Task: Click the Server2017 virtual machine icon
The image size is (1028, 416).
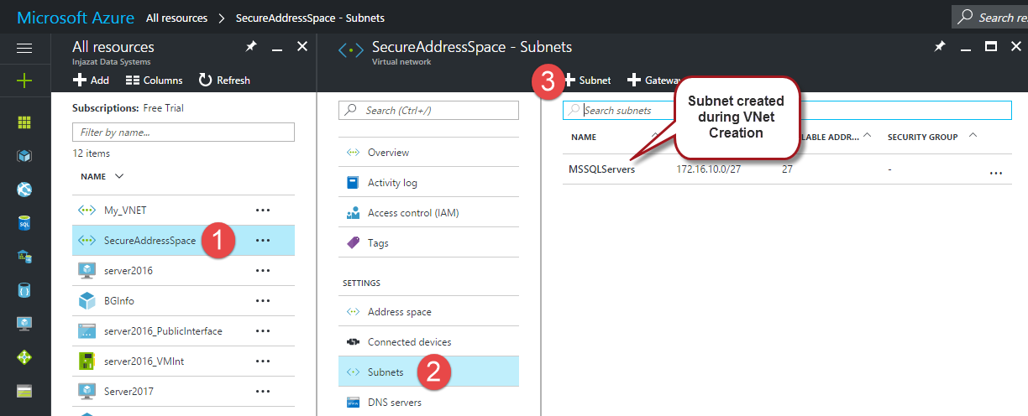Action: pos(87,391)
